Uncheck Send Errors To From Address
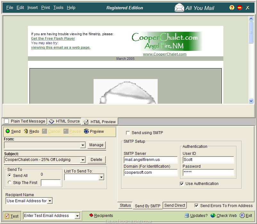257x224 pixels. [196, 205]
